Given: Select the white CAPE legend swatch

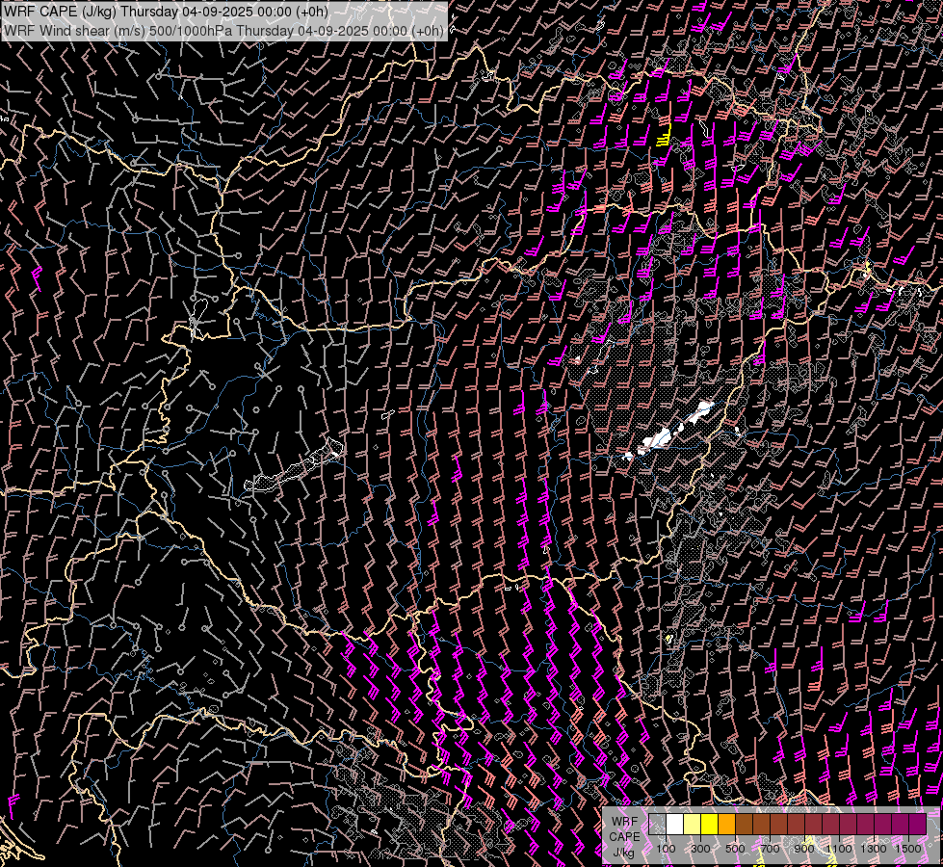Looking at the screenshot, I should 675,825.
